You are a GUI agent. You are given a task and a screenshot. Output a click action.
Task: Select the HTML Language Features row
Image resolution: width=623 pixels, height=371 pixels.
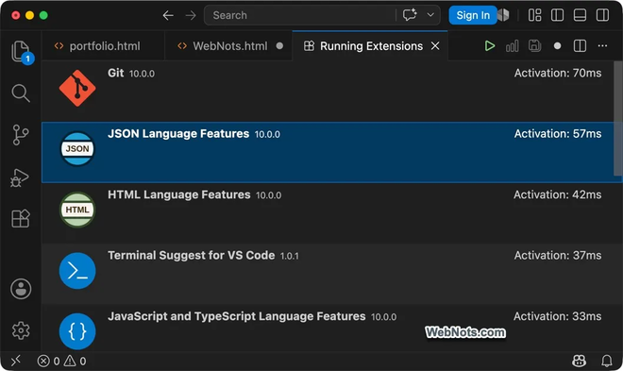328,213
